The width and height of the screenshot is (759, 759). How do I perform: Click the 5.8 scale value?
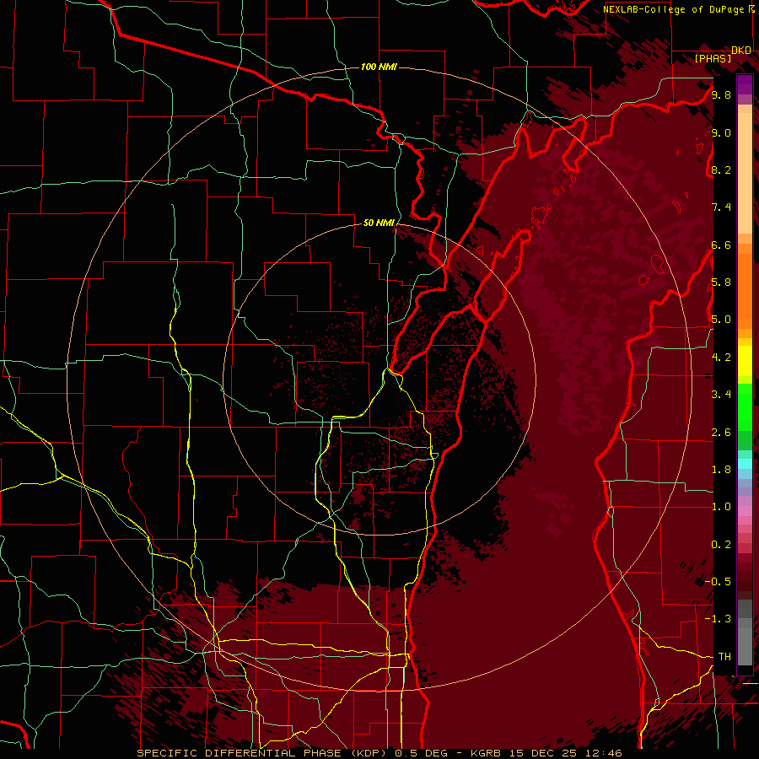(x=721, y=283)
